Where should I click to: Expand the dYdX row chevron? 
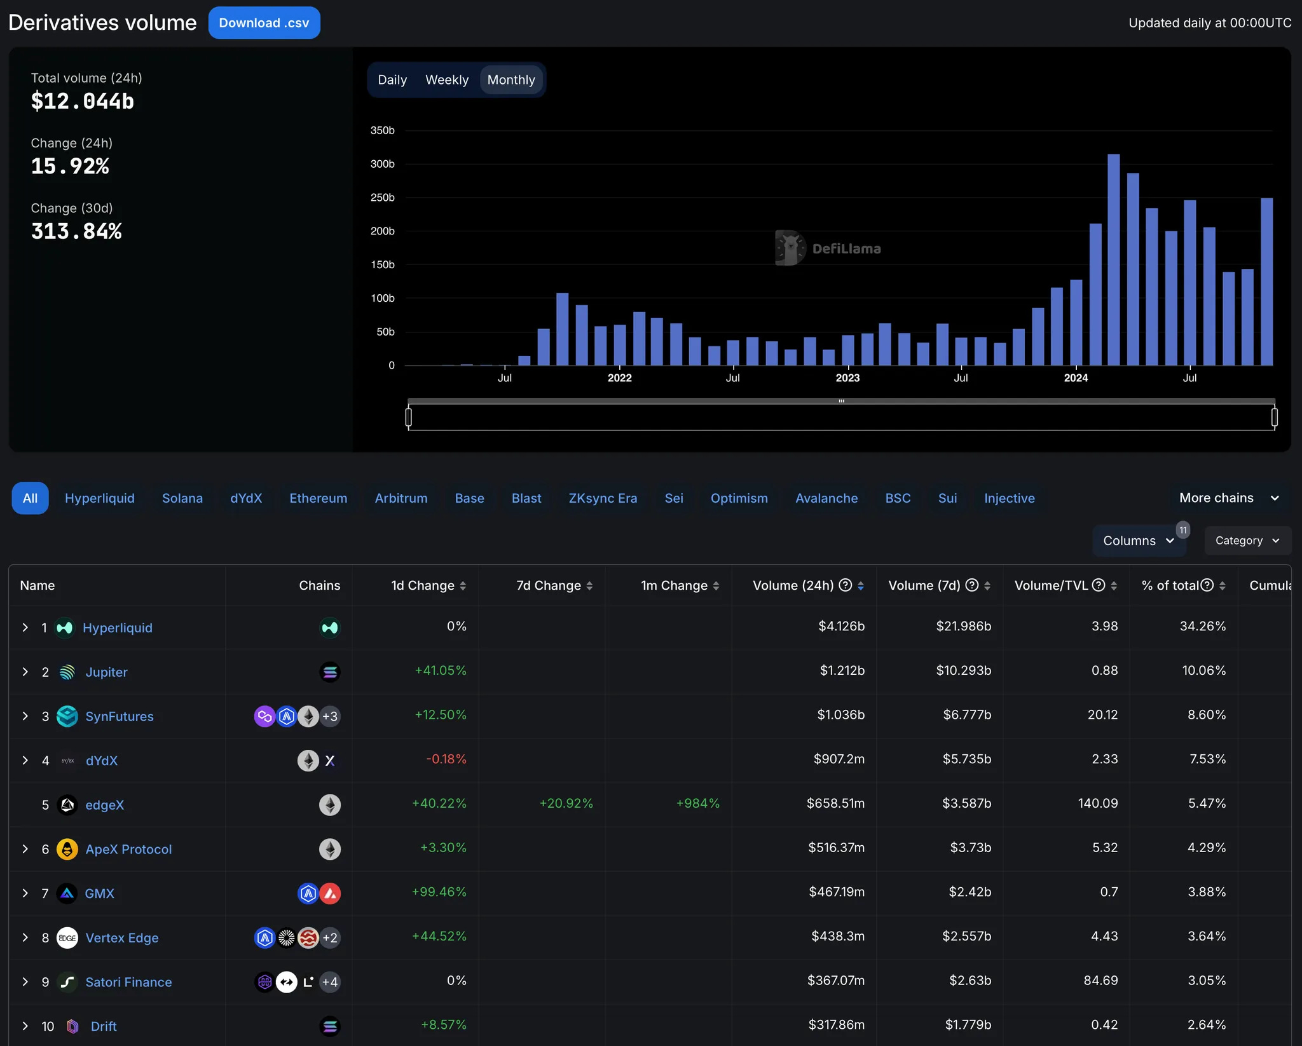click(25, 761)
